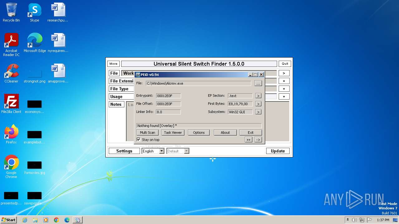Open Acrobat Reader DC desktop shortcut

click(x=11, y=45)
